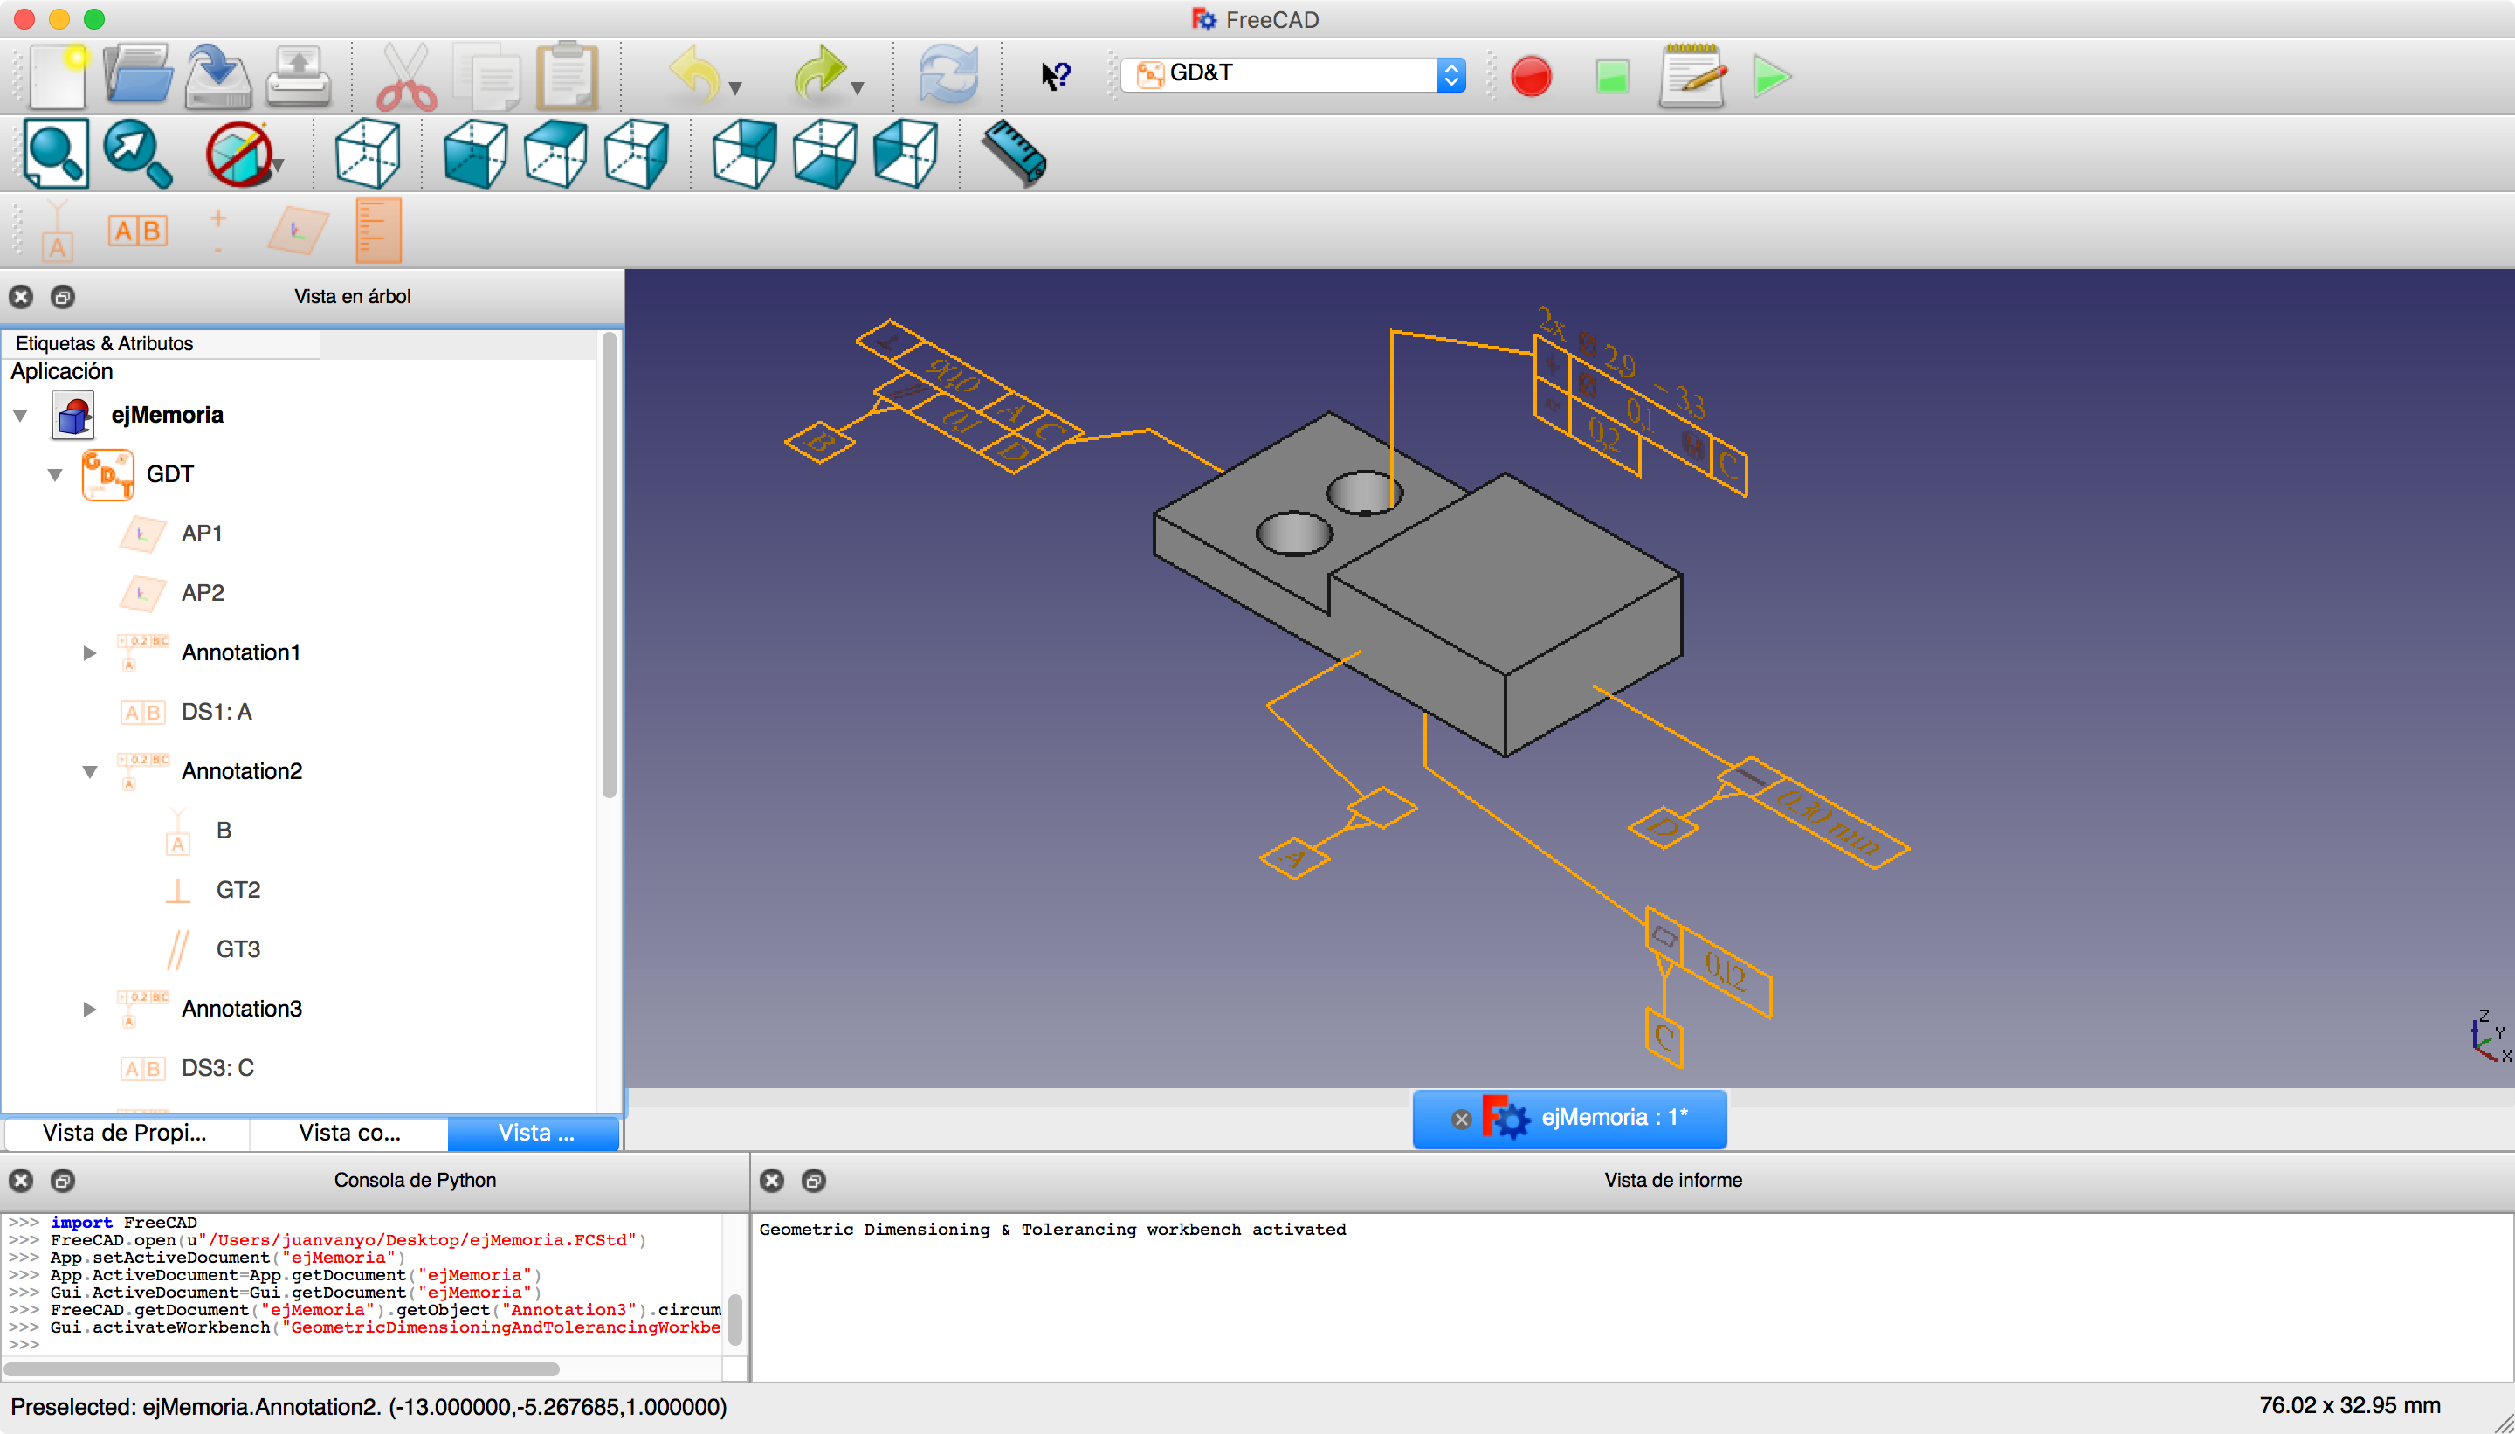Paste from clipboard
2515x1434 pixels.
568,75
